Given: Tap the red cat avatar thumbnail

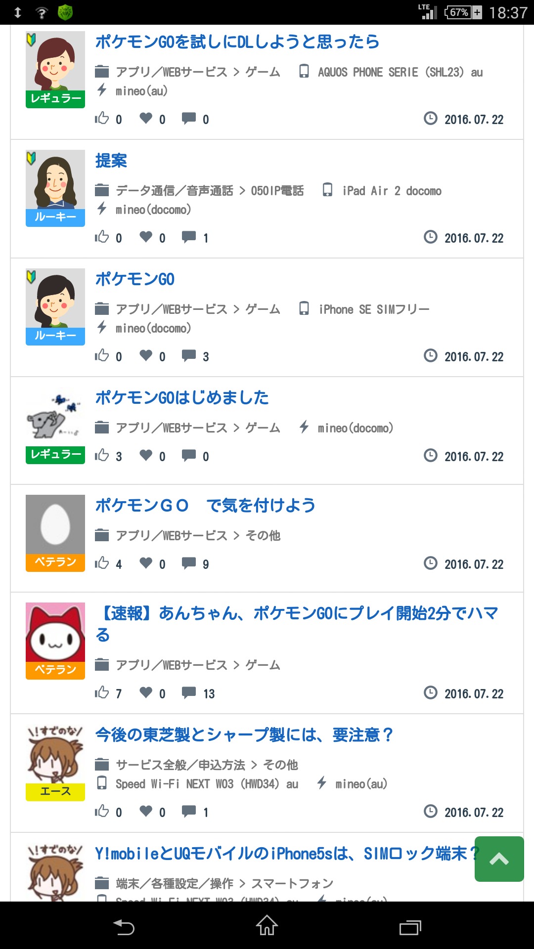Looking at the screenshot, I should 55,633.
